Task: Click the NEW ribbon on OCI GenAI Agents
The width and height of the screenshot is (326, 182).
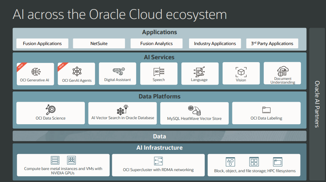Action: pos(62,66)
